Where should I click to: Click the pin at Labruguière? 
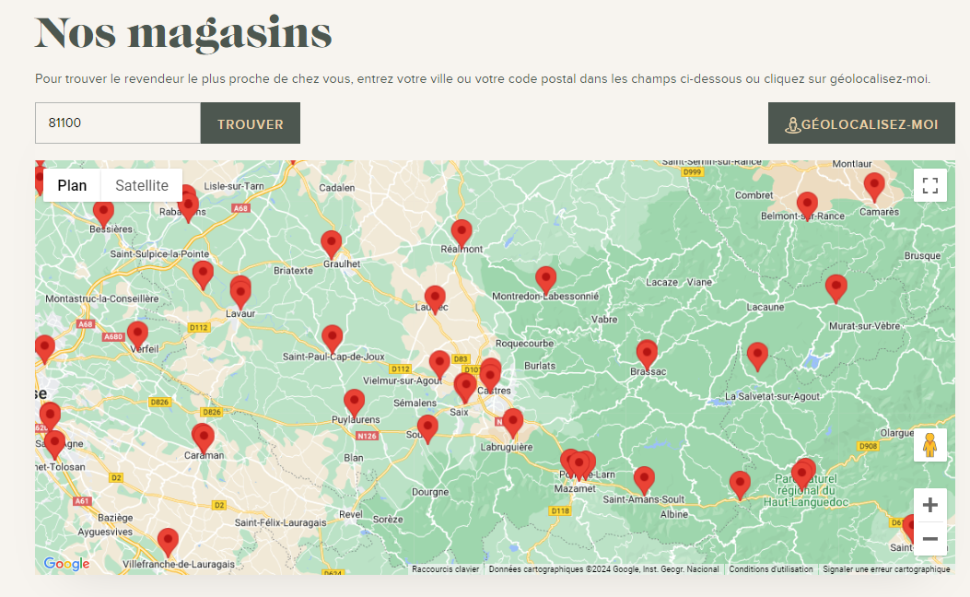[512, 423]
